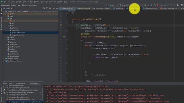Click the Git commit green checkmark
Image resolution: width=184 pixels, height=103 pixels.
click(168, 5)
